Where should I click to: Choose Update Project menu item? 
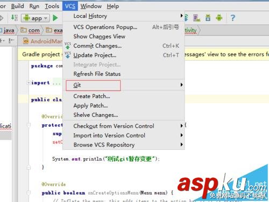[x=124, y=55]
